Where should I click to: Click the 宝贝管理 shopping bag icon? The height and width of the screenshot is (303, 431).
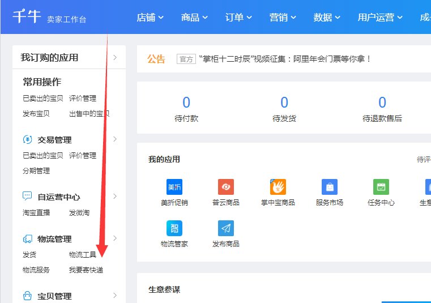pos(28,296)
